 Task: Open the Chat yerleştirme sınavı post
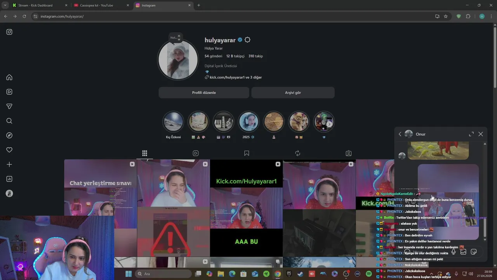click(100, 194)
